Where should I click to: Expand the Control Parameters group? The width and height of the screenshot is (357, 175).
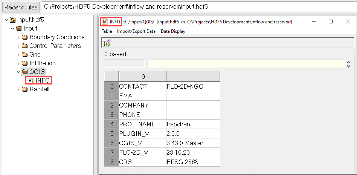pyautogui.click(x=18, y=46)
